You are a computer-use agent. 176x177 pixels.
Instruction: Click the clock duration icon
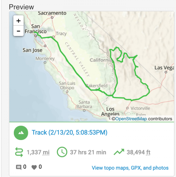click(62, 152)
